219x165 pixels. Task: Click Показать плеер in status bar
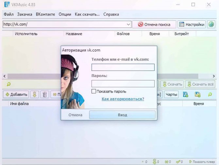pos(202,162)
